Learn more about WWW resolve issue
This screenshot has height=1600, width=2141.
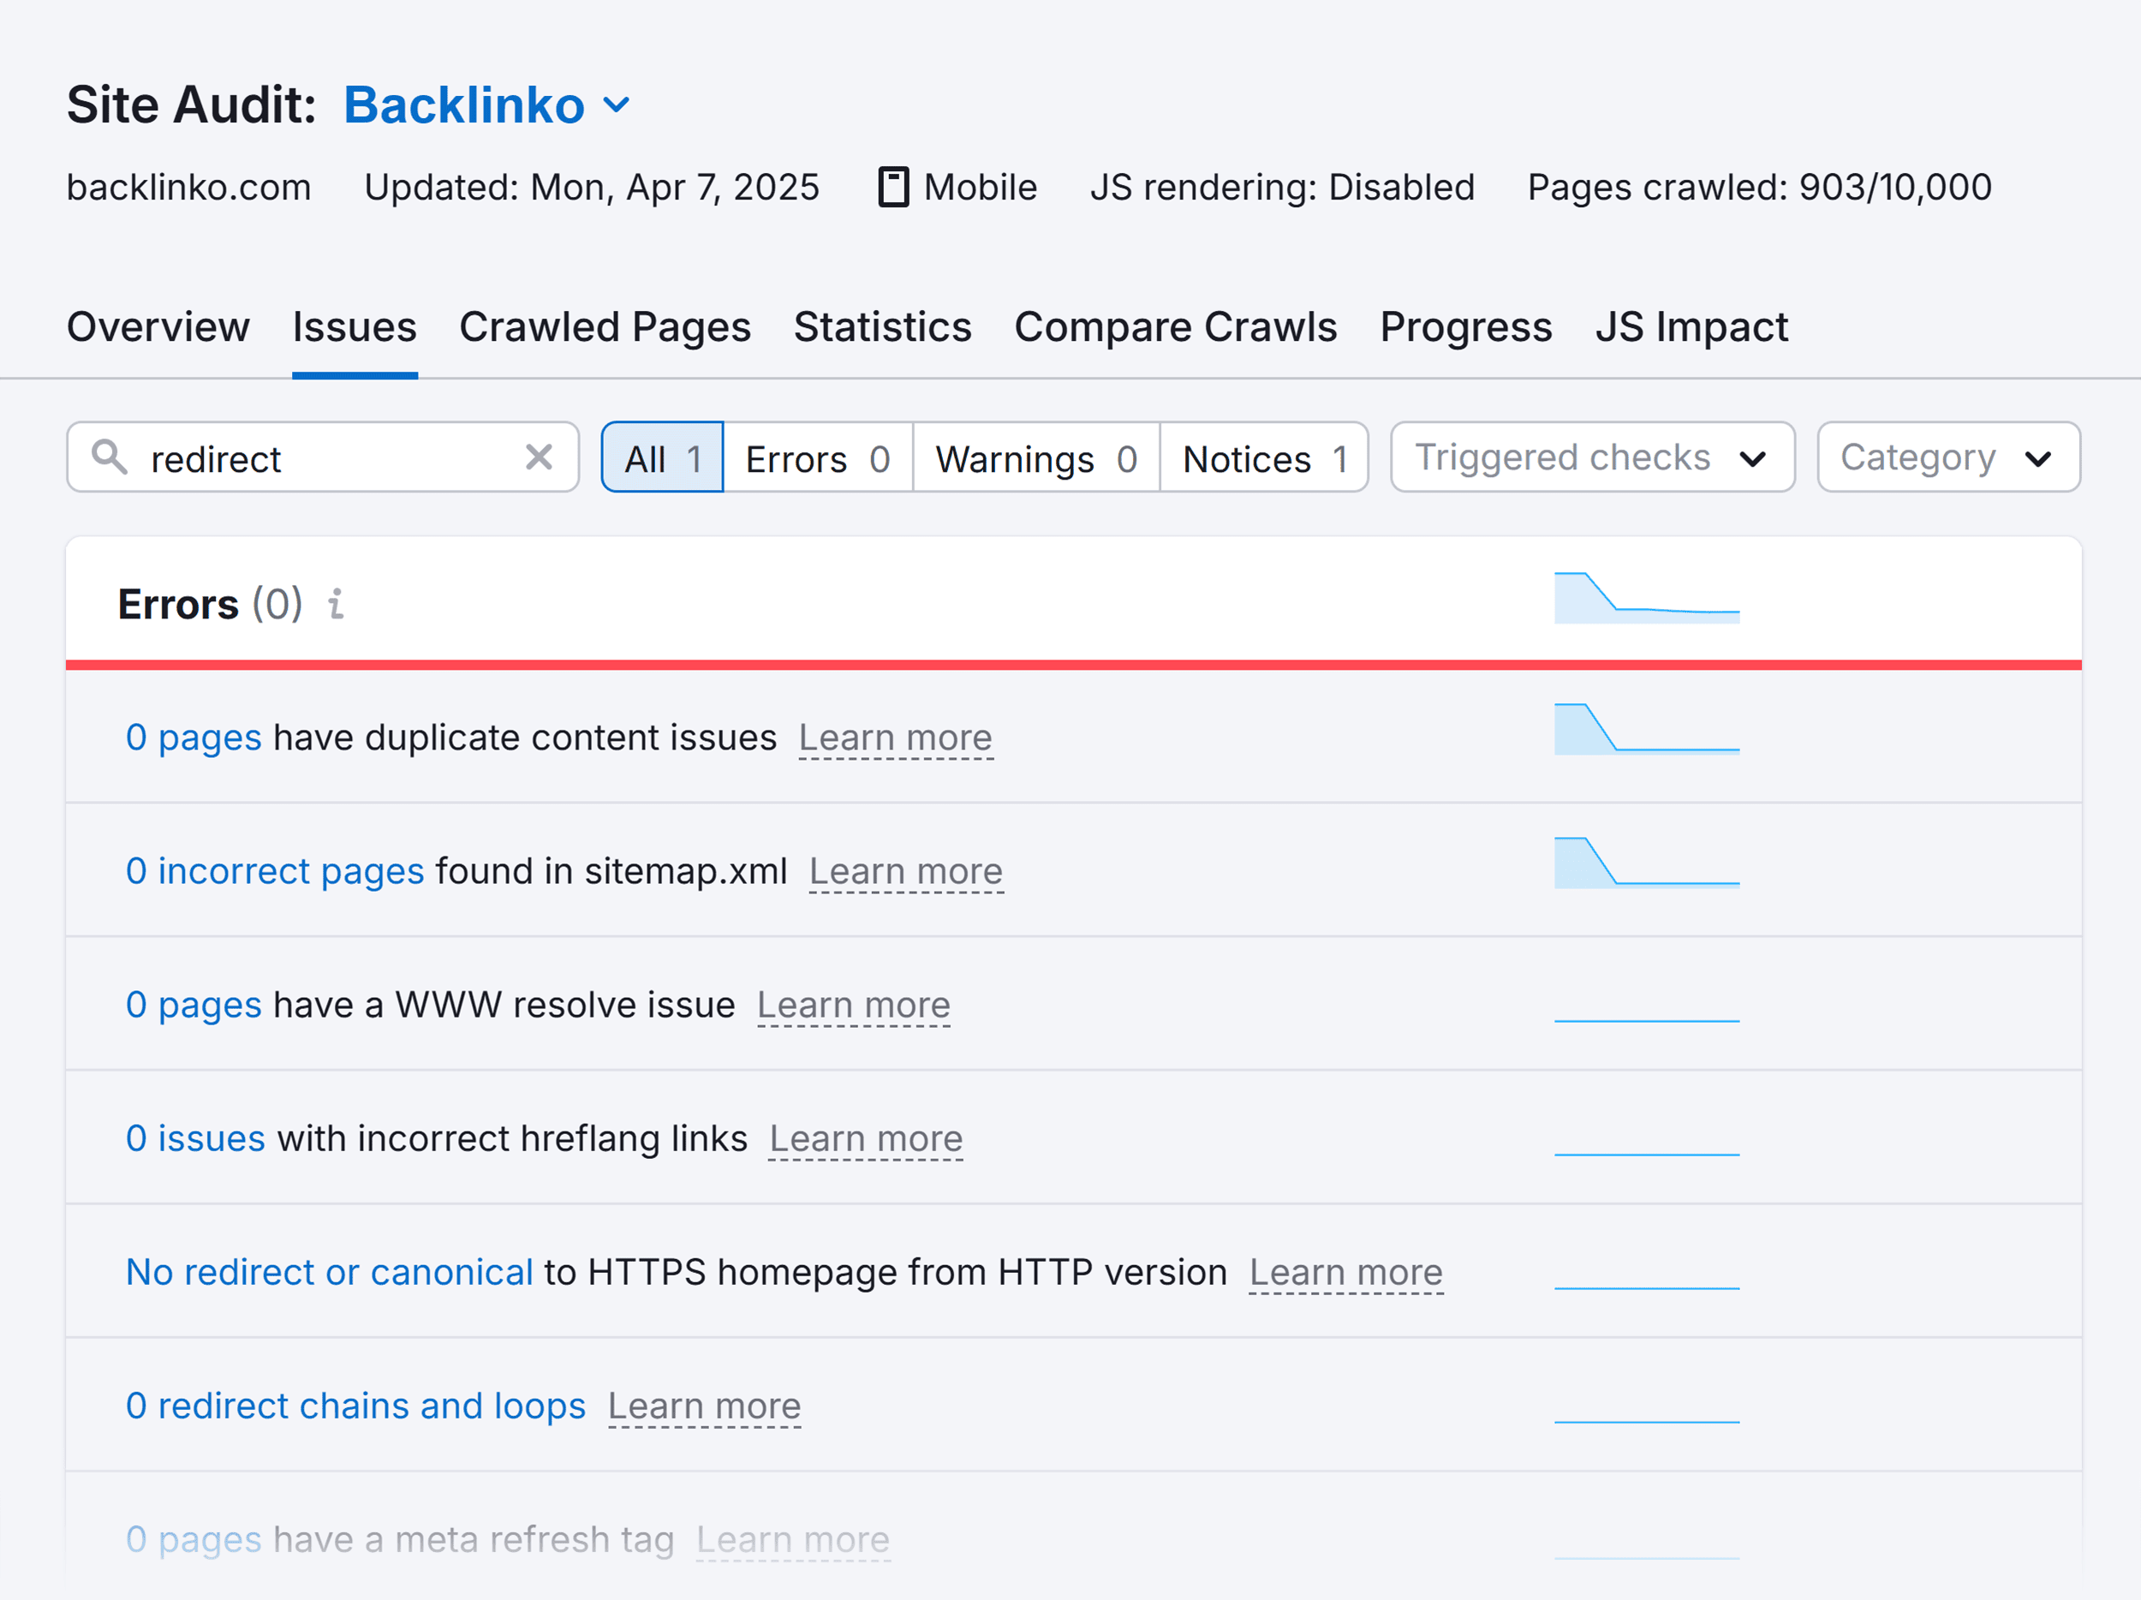pyautogui.click(x=854, y=1005)
